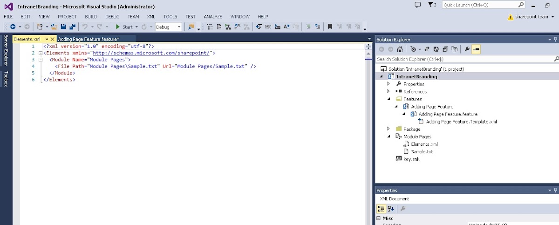Expand the References tree node
This screenshot has height=225, width=559.
point(389,91)
